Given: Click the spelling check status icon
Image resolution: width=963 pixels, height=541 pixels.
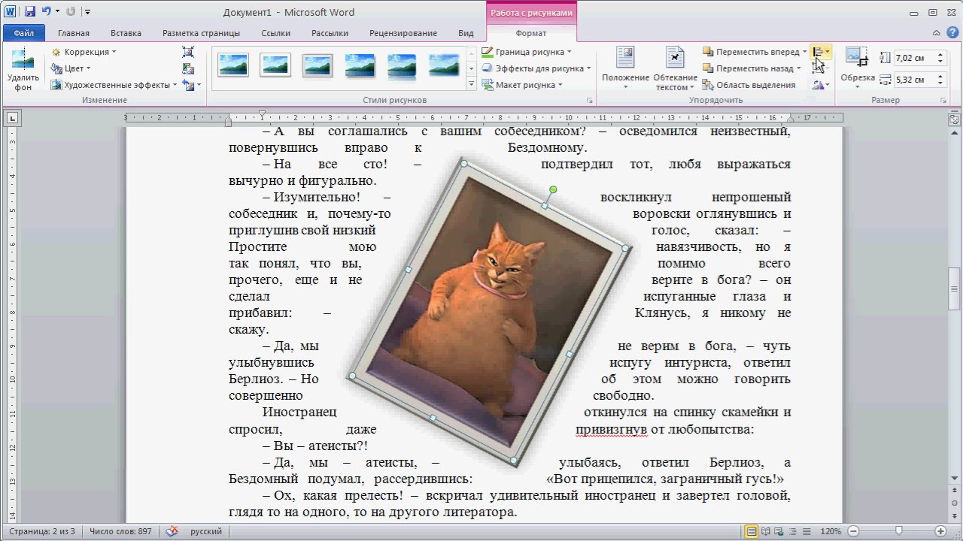Looking at the screenshot, I should [172, 531].
